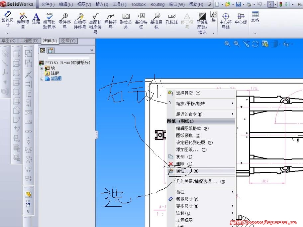The image size is (303, 227).
Task: Run the 拼写检验程序 spell checker
Action: point(49,21)
